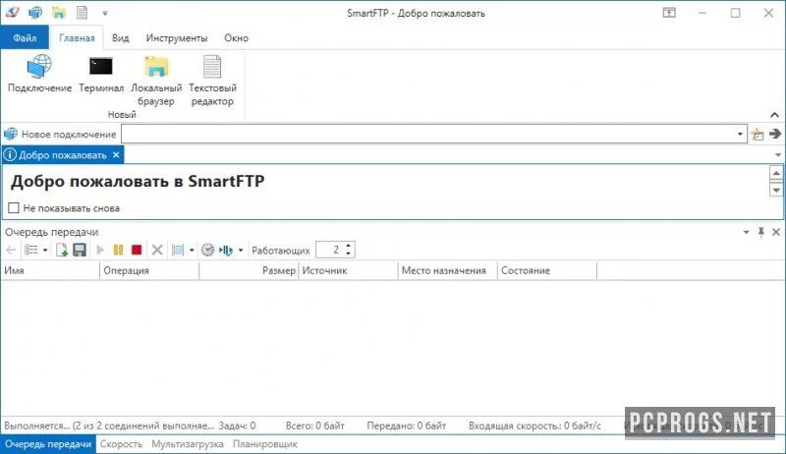Screen dimensions: 786x454
Task: Click the favorites star icon beside address bar
Action: point(758,134)
